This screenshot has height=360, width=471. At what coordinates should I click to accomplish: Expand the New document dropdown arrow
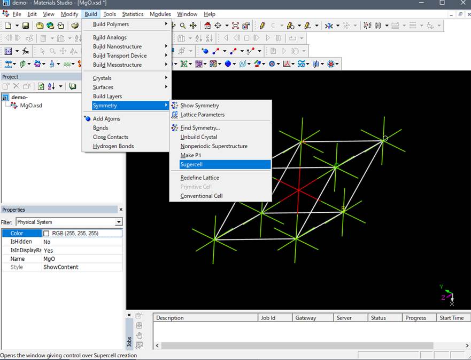17,26
